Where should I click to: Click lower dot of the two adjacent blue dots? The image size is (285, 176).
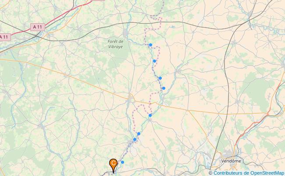[x=135, y=139]
